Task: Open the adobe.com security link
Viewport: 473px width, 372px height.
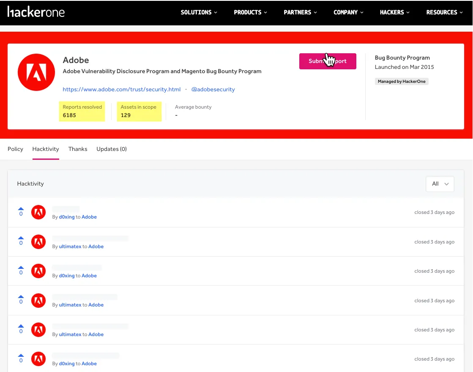Action: click(x=122, y=89)
